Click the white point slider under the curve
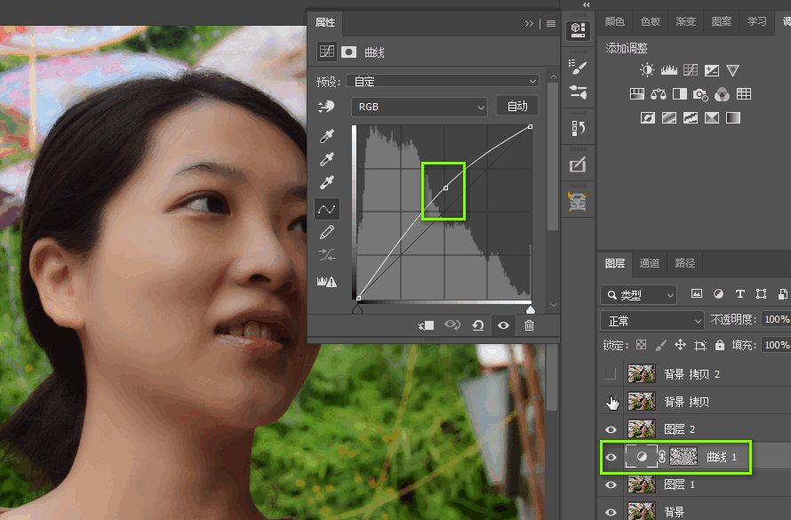The width and height of the screenshot is (791, 520). 531,308
